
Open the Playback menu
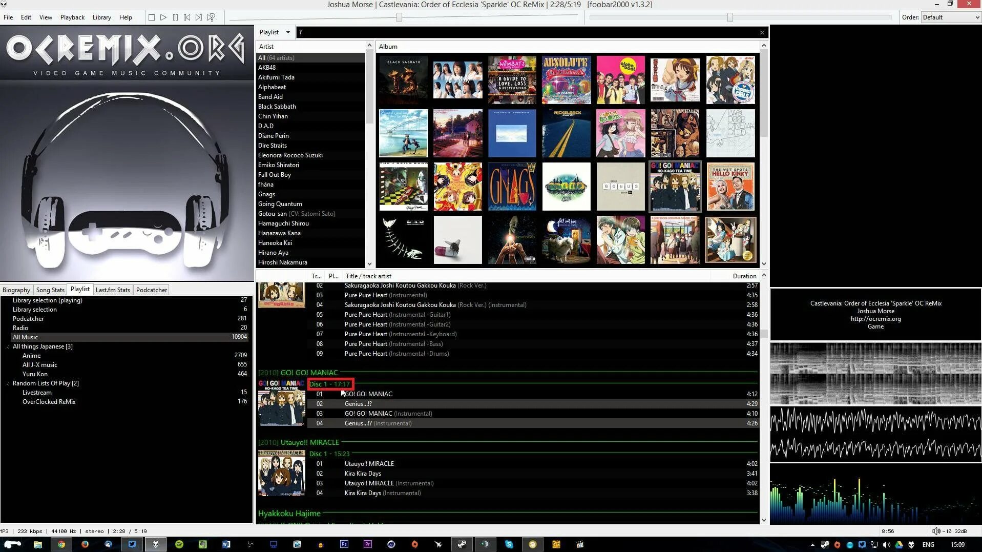(x=72, y=17)
